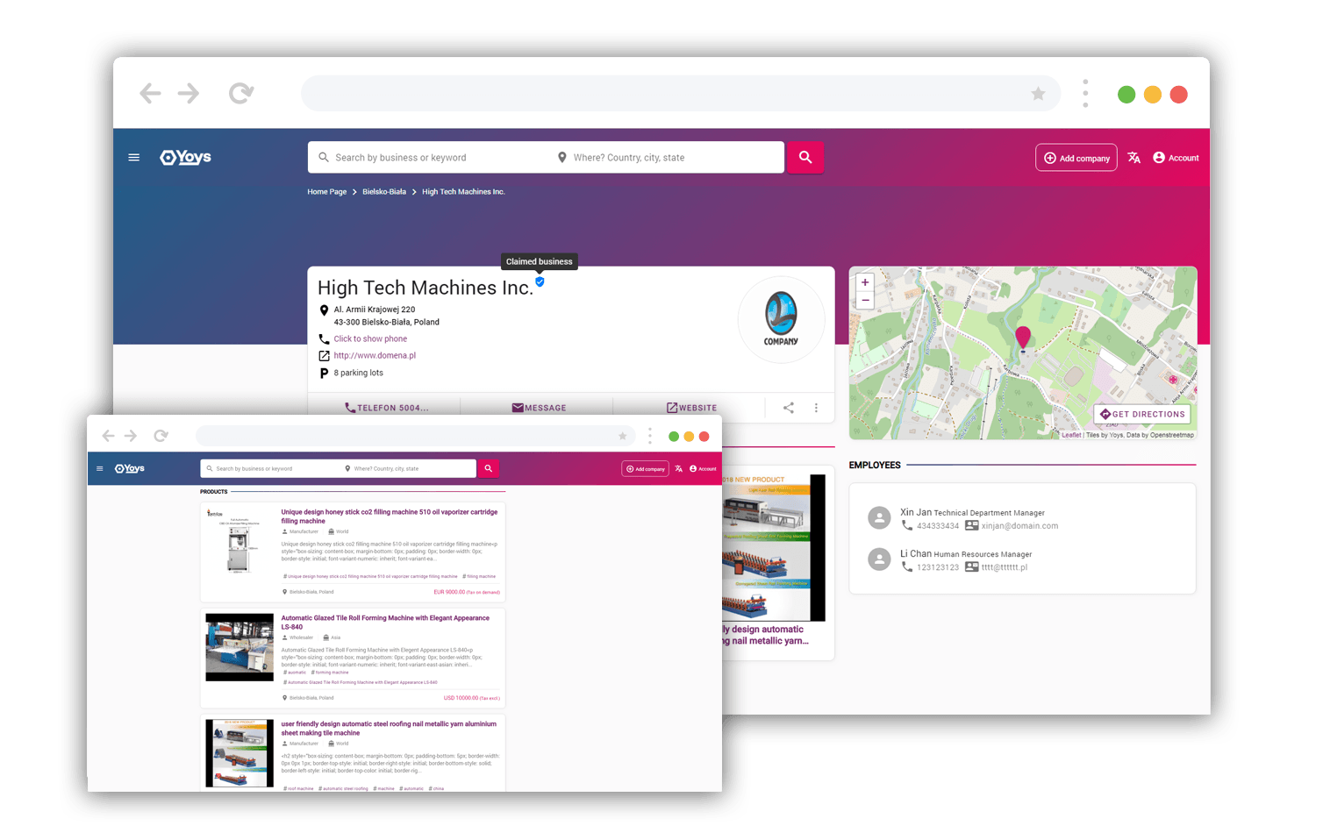The width and height of the screenshot is (1323, 833).
Task: Click the bookmark star in address bar
Action: click(1038, 94)
